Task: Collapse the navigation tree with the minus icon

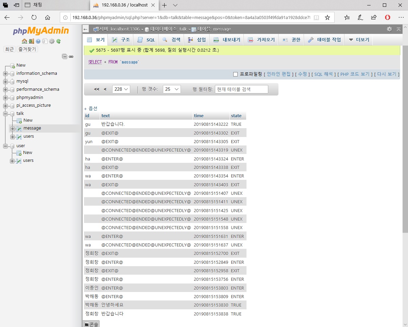Action: [x=64, y=56]
